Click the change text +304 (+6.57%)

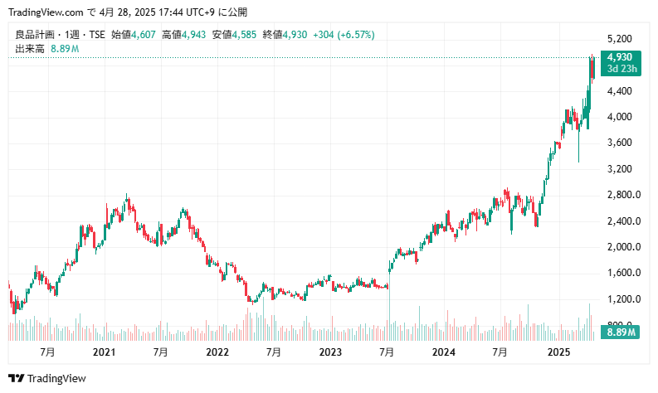(344, 34)
